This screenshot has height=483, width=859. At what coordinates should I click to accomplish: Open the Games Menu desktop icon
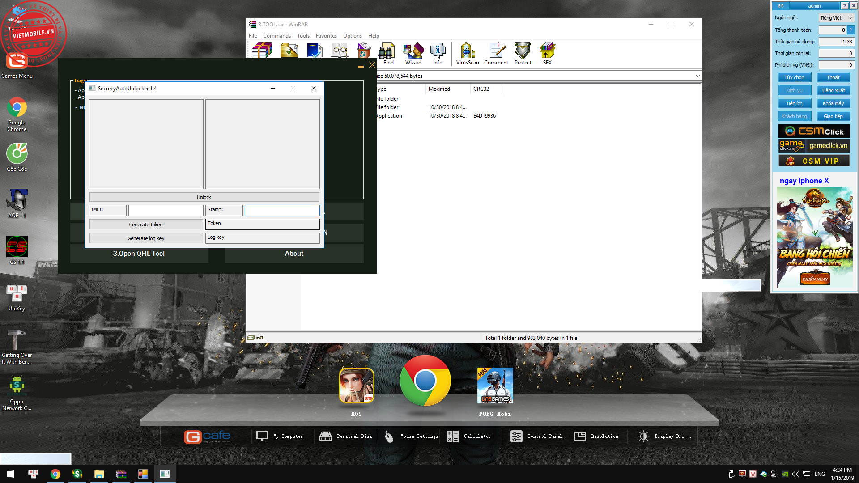[17, 65]
